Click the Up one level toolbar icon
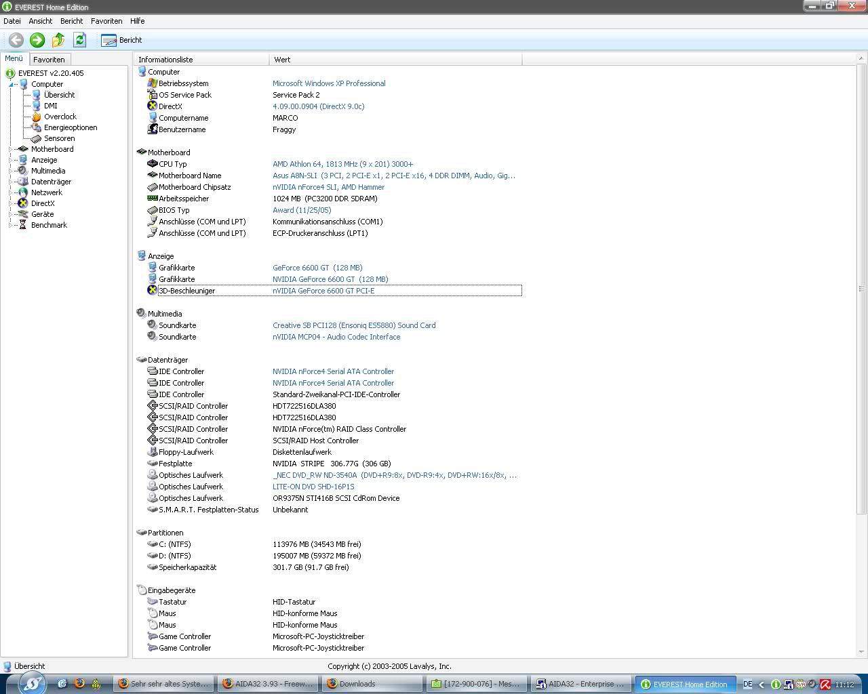Viewport: 868px width, 694px height. pyautogui.click(x=58, y=40)
